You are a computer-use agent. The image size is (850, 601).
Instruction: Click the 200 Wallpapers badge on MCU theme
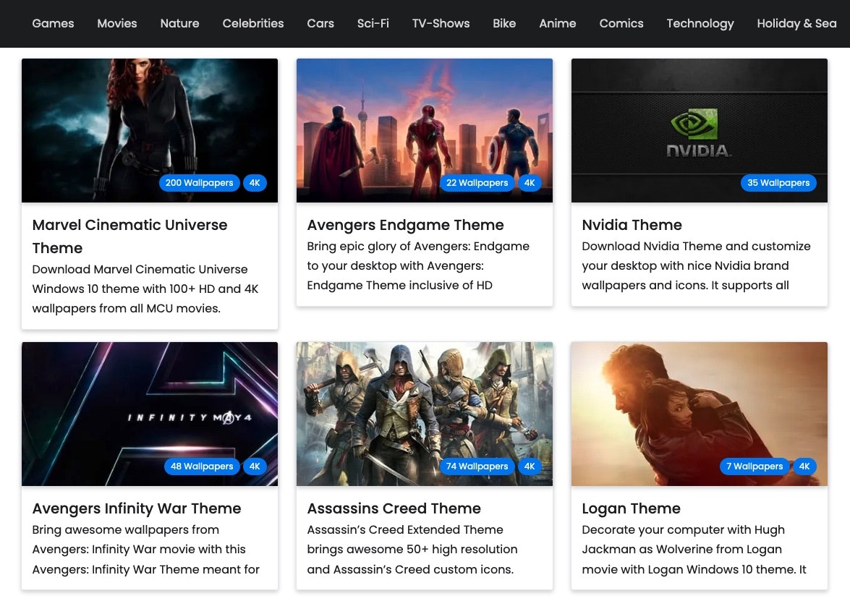click(x=199, y=183)
